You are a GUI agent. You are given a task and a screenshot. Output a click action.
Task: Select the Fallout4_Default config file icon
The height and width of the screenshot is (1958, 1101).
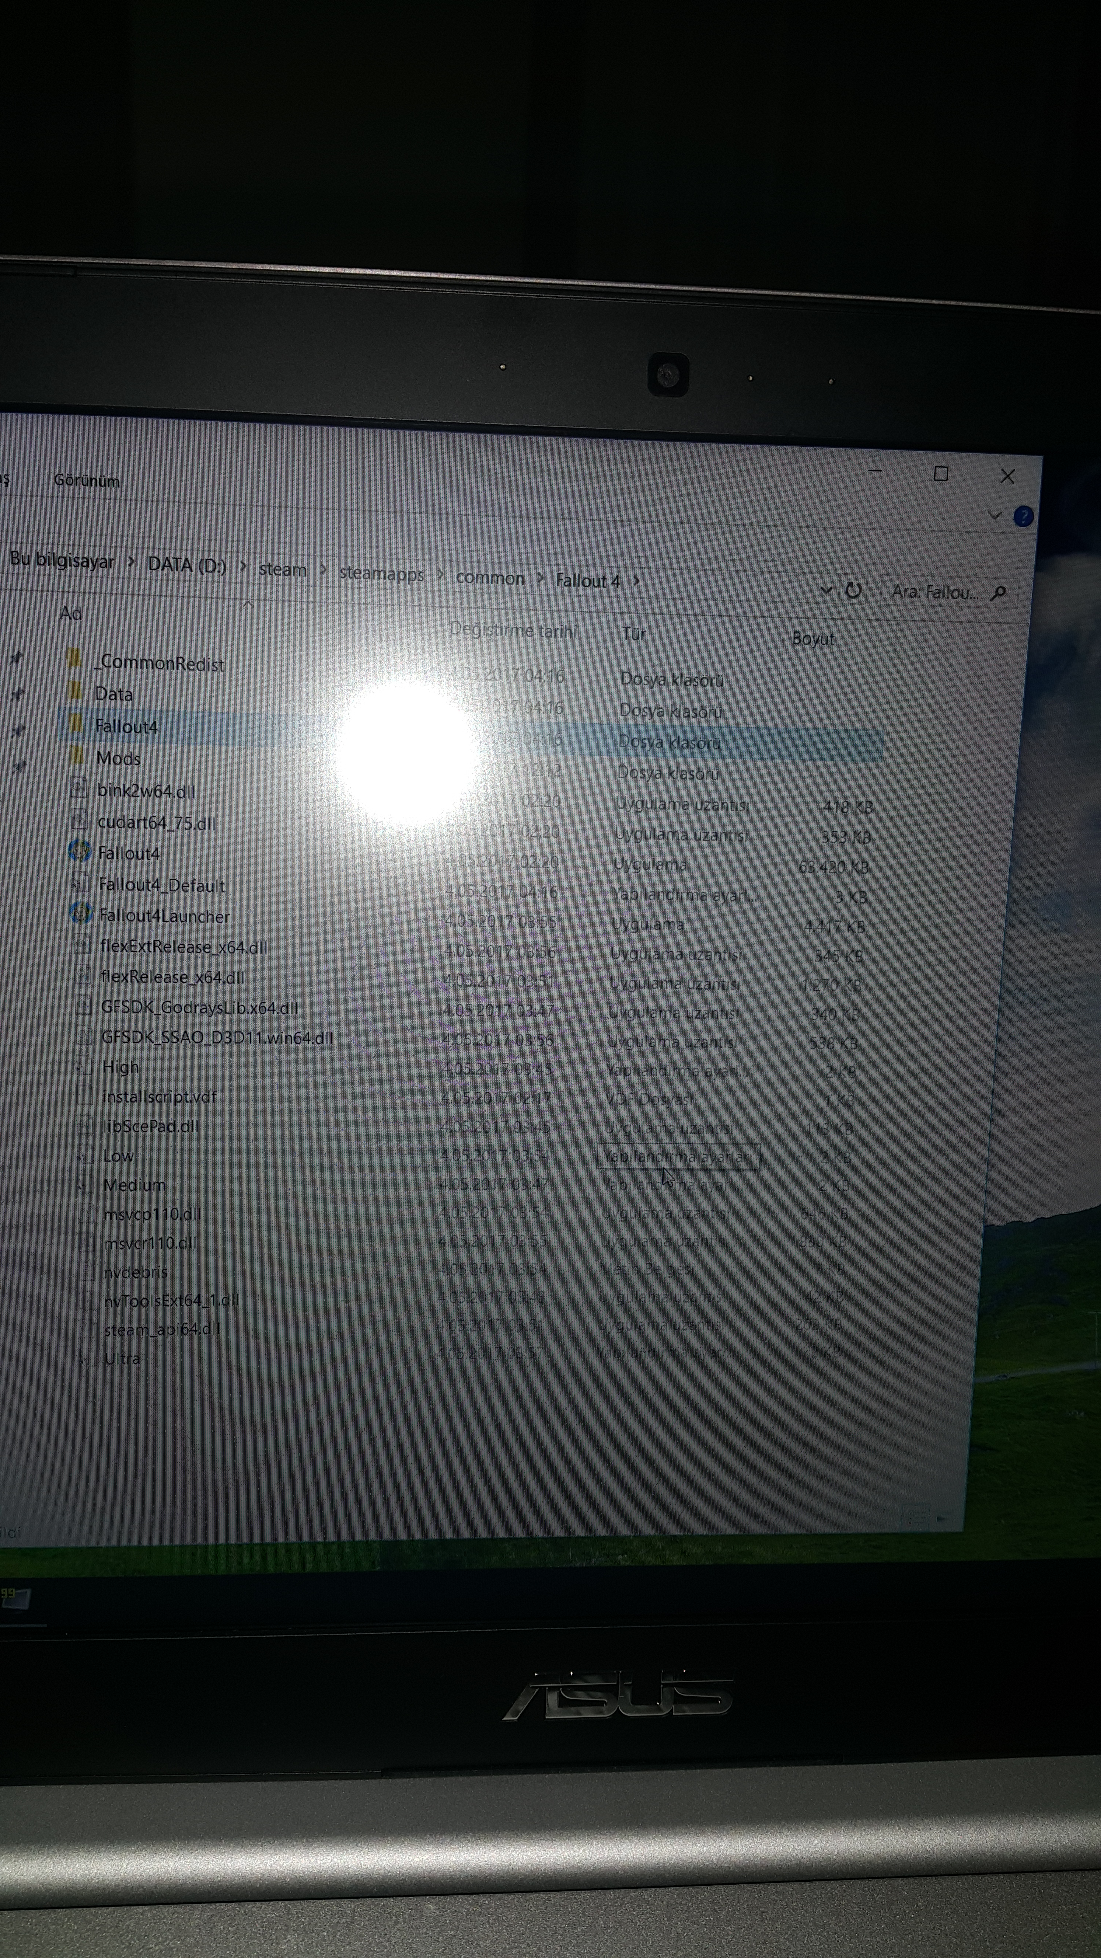coord(80,882)
